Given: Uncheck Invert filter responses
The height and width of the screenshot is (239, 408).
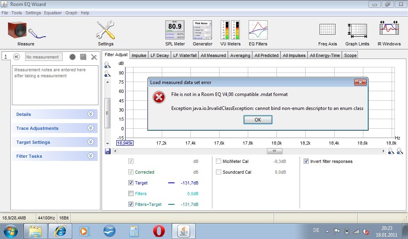Looking at the screenshot, I should click(306, 161).
